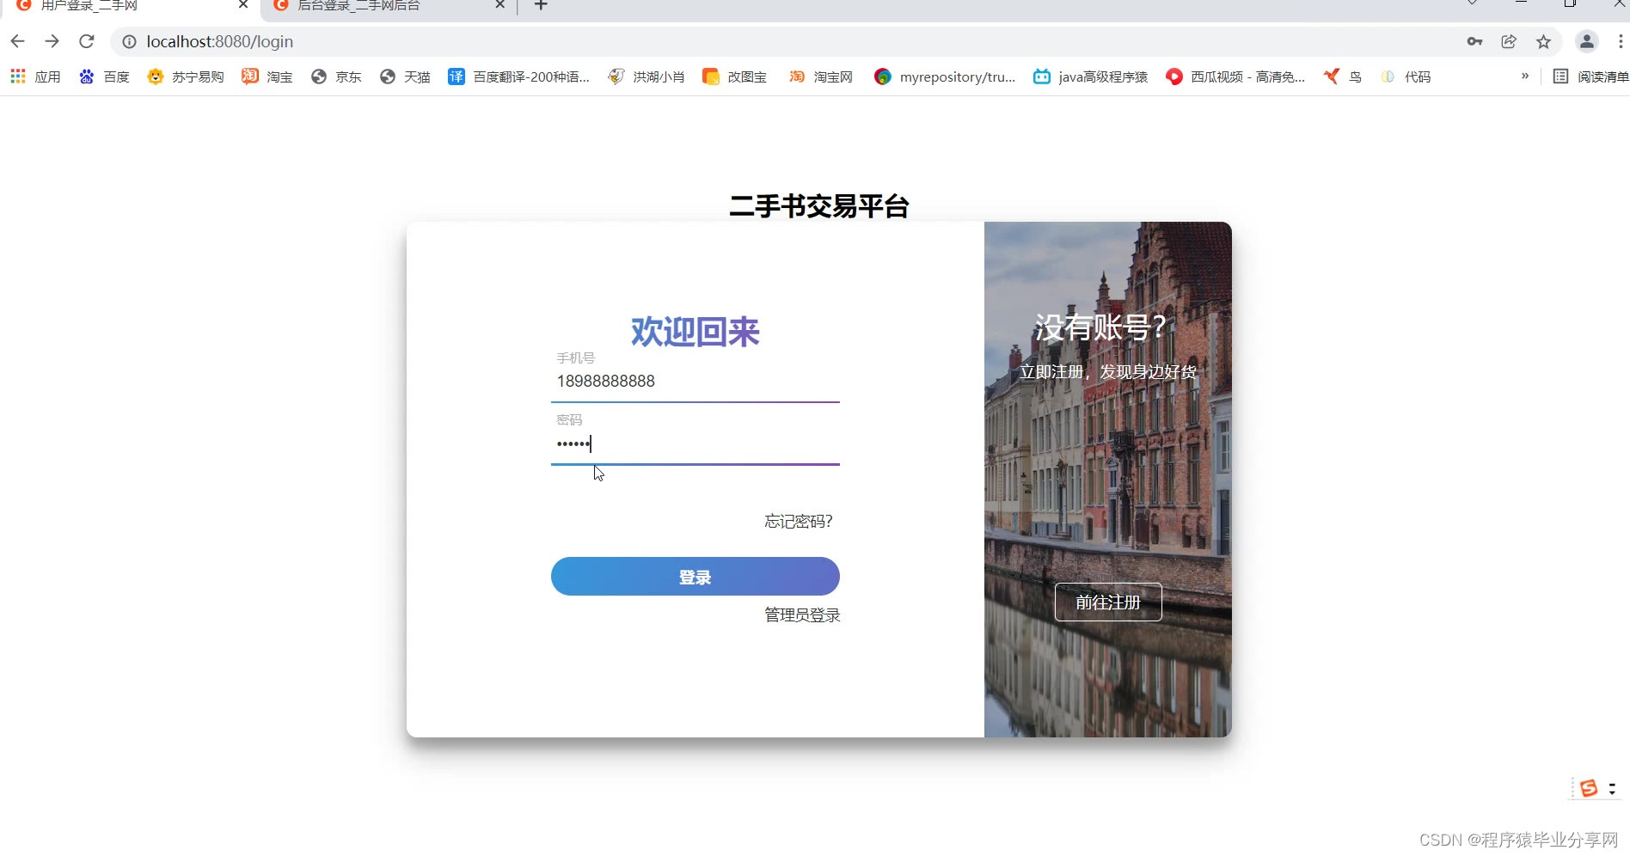Reload the login page
1630x856 pixels.
click(86, 41)
